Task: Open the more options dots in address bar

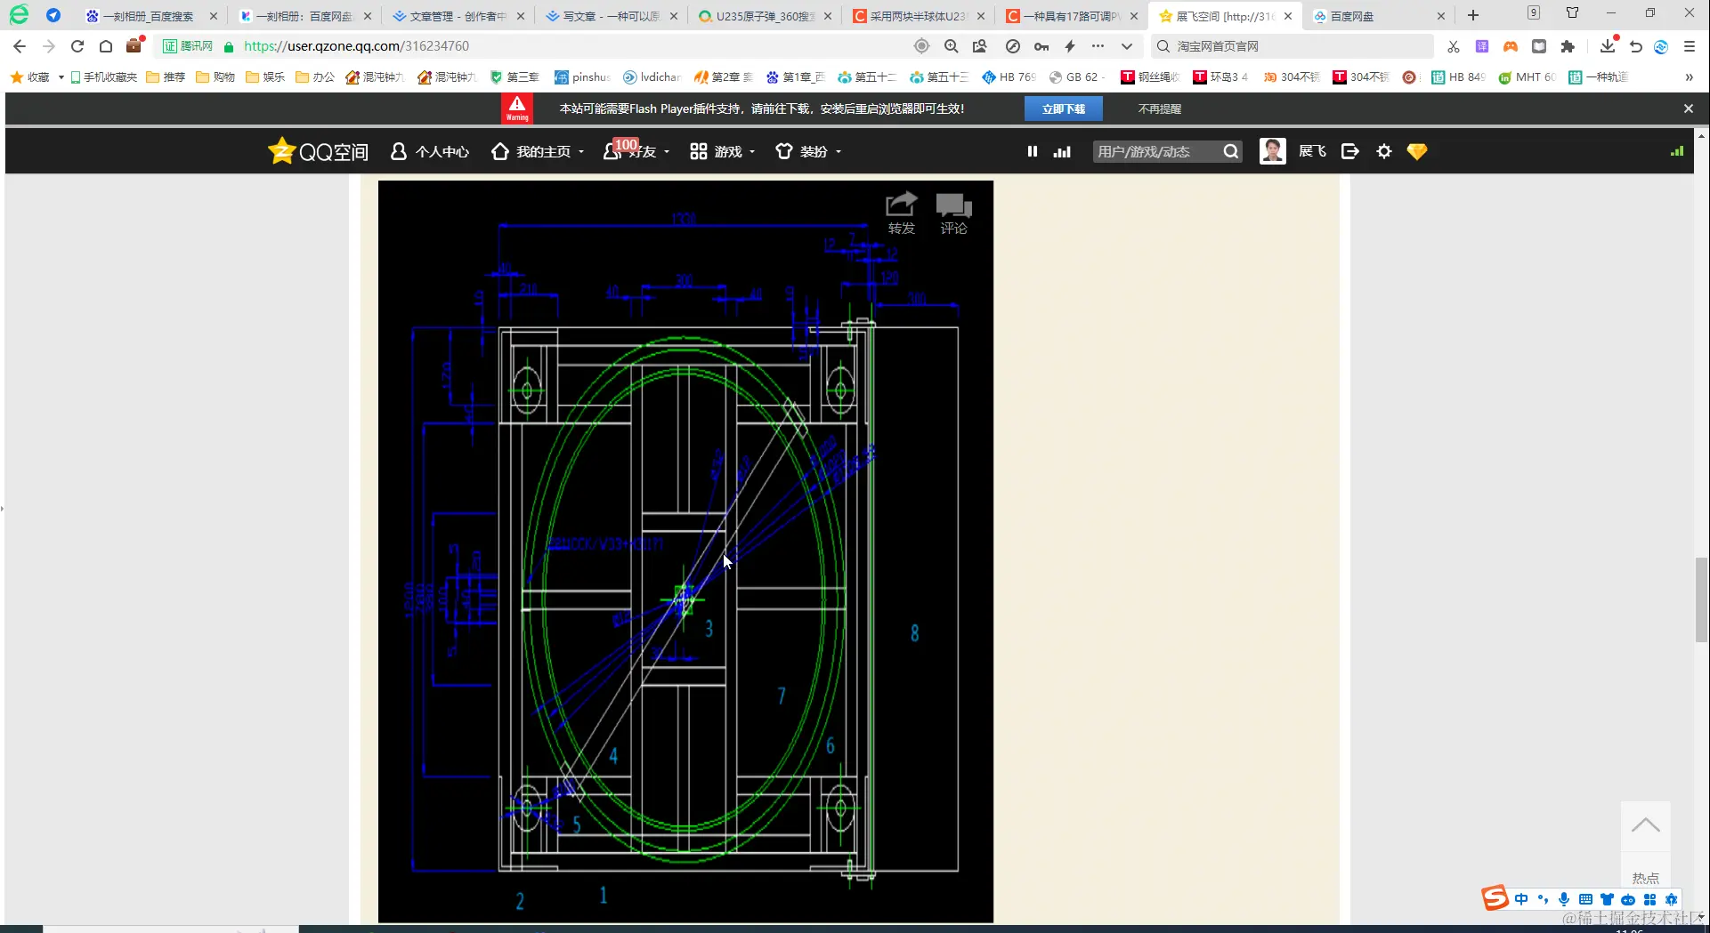Action: (1098, 46)
